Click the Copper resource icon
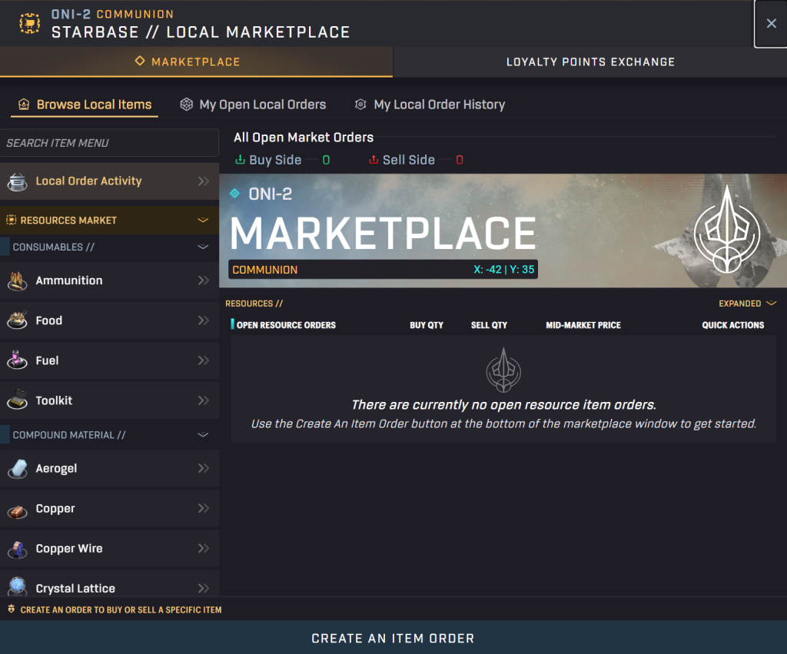Screen dimensions: 787x654 coord(17,508)
